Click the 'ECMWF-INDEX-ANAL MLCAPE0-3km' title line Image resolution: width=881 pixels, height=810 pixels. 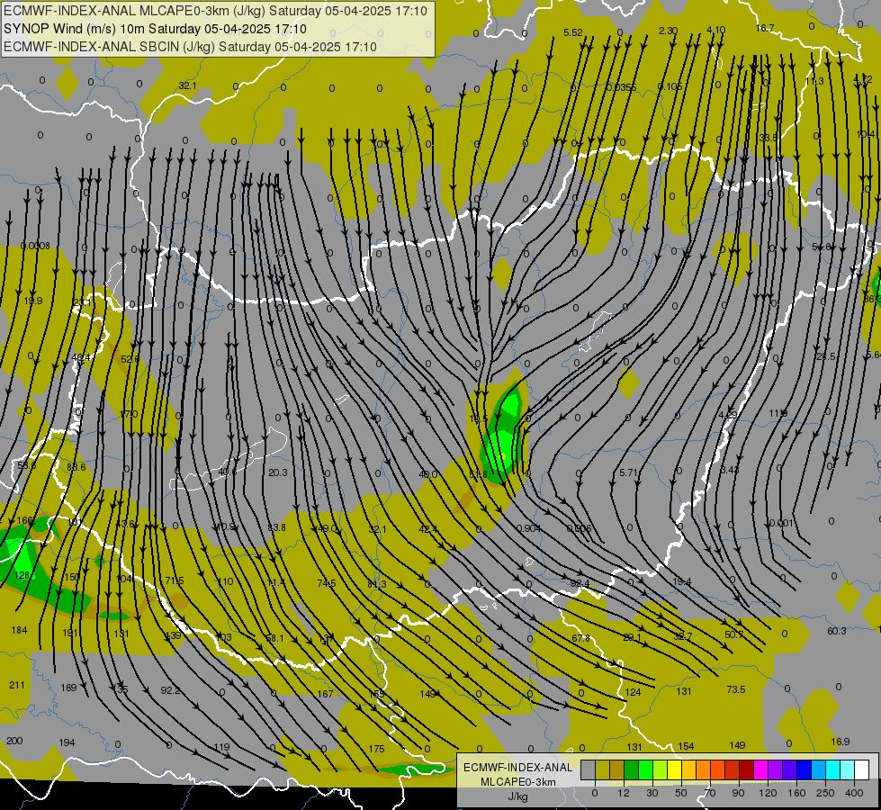(216, 11)
